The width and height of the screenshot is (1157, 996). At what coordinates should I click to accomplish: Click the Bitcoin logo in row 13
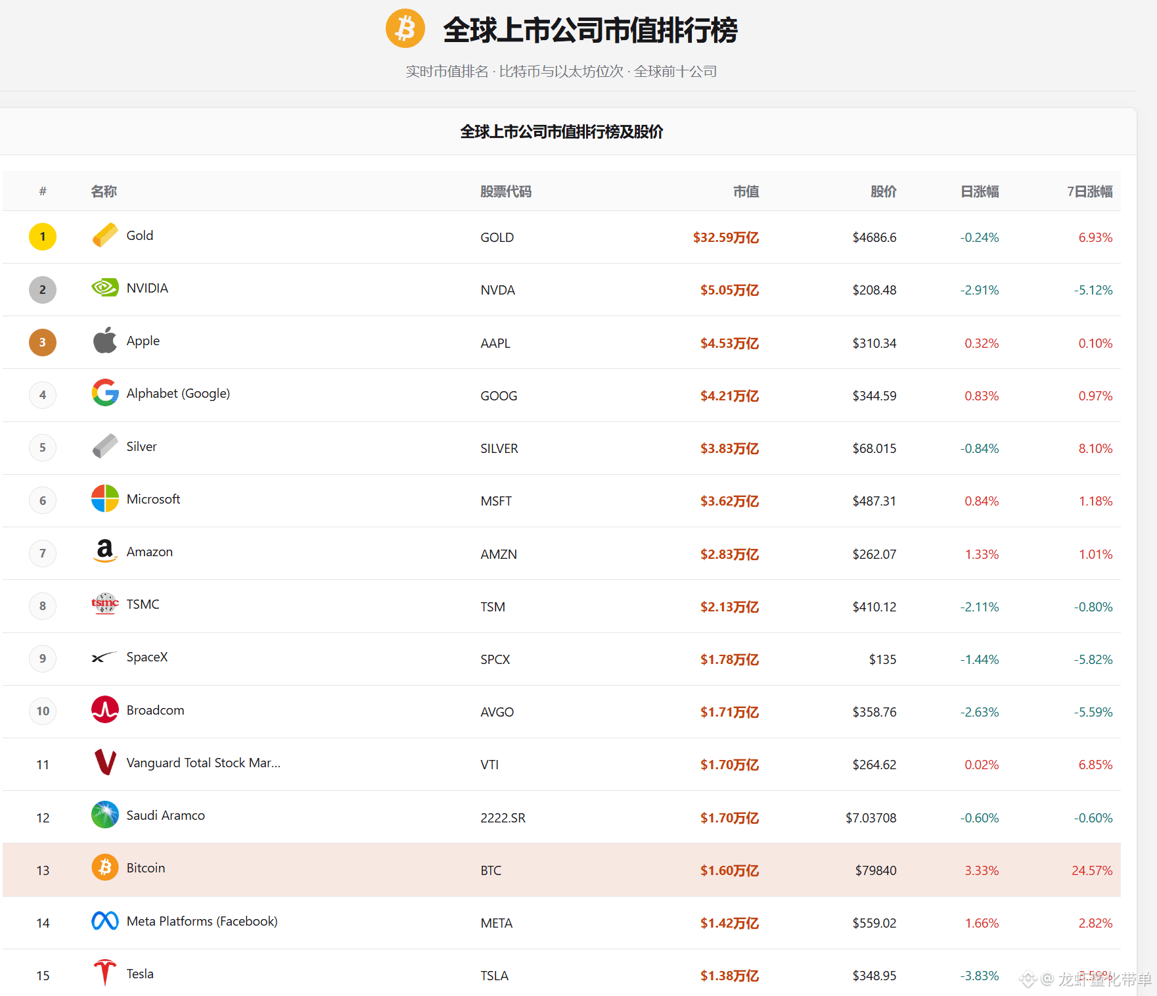pyautogui.click(x=105, y=868)
